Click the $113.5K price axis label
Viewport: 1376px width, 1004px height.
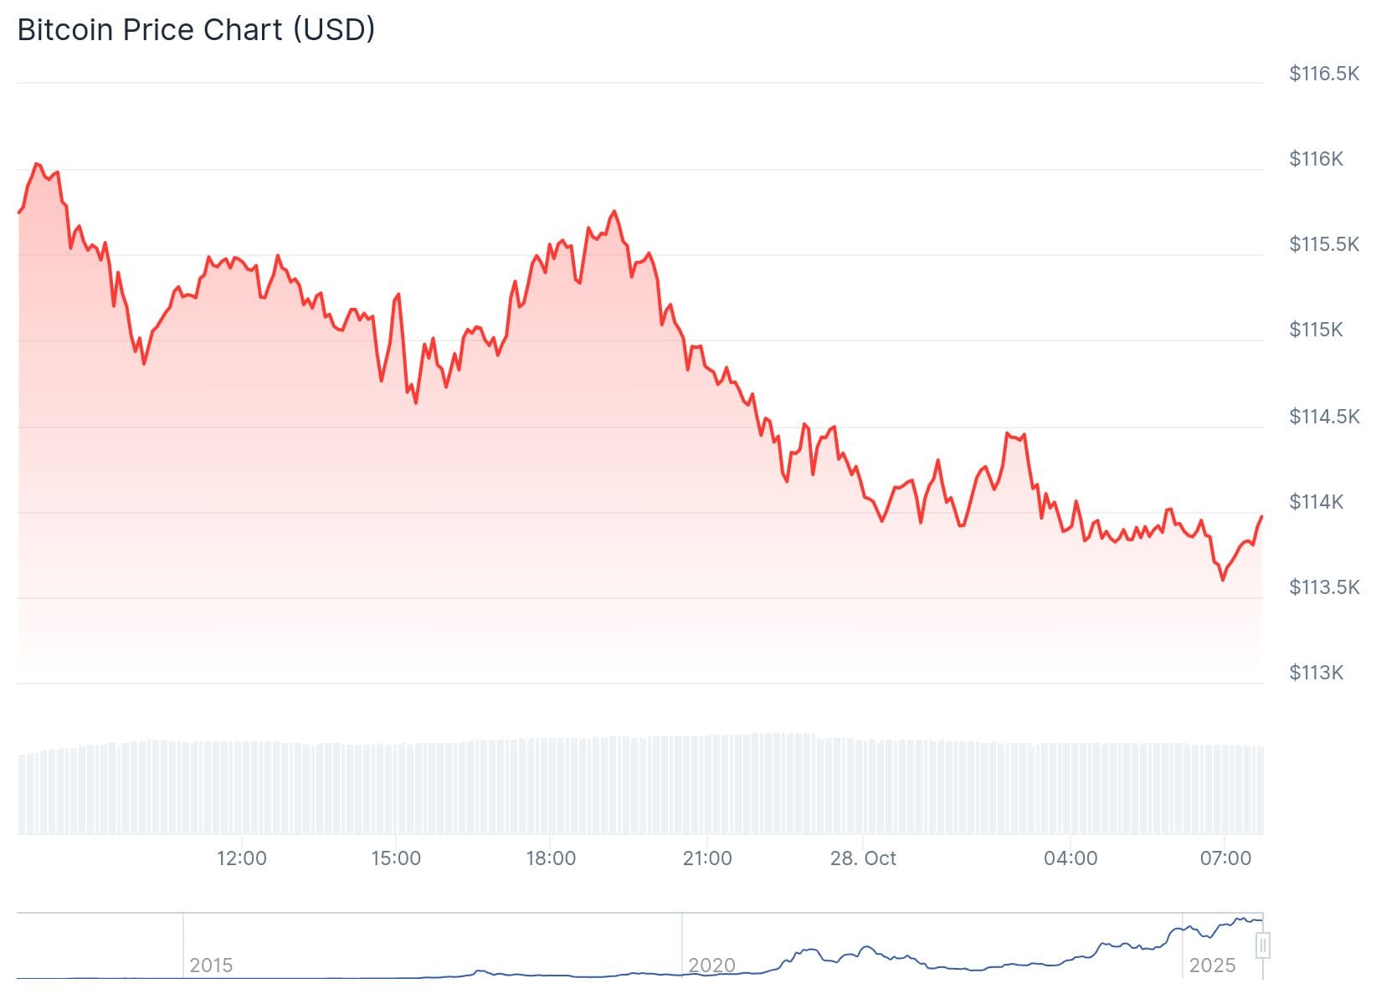click(x=1323, y=587)
